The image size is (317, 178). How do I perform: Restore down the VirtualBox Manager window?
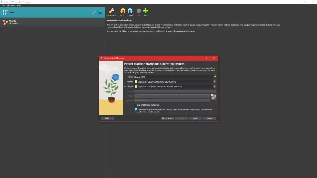305,2
